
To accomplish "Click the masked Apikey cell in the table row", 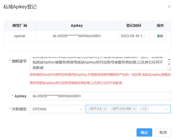I will [77, 36].
